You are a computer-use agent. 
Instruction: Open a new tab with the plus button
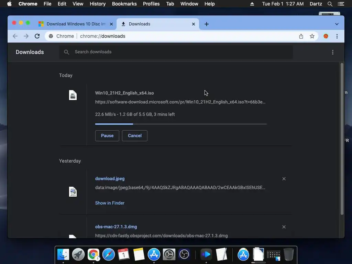207,24
